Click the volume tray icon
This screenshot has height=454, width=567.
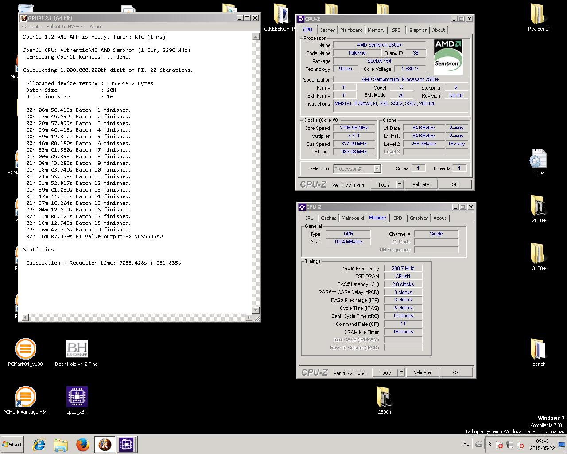pyautogui.click(x=520, y=445)
